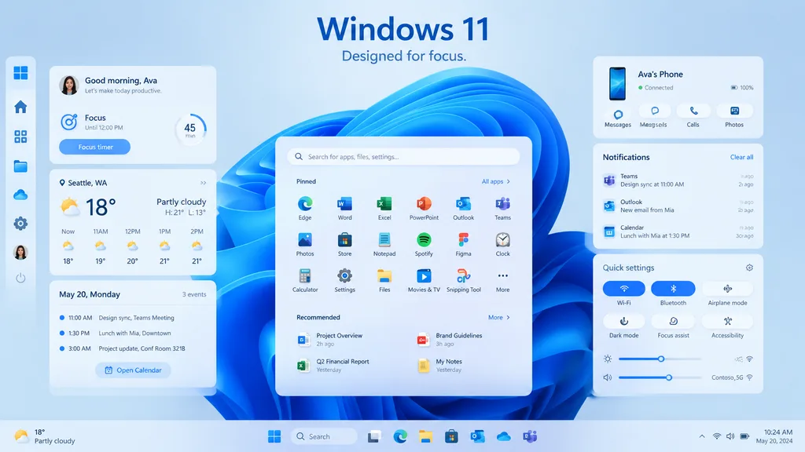Open quick settings gear icon

point(749,268)
